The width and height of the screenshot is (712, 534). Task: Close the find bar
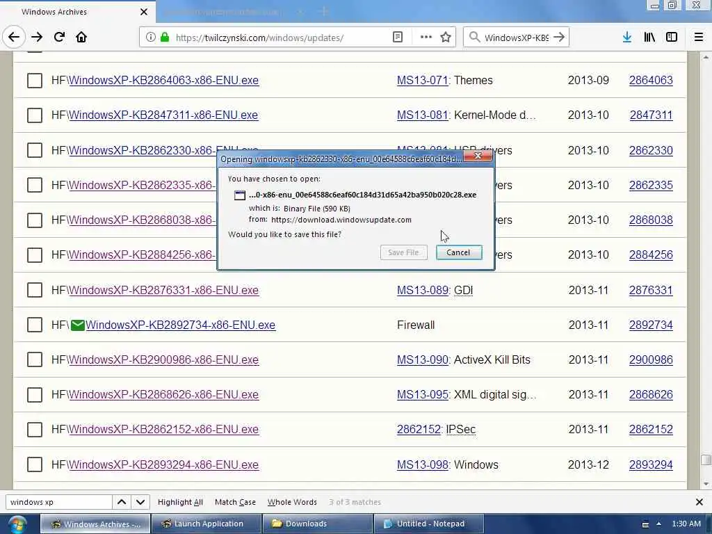pos(699,502)
